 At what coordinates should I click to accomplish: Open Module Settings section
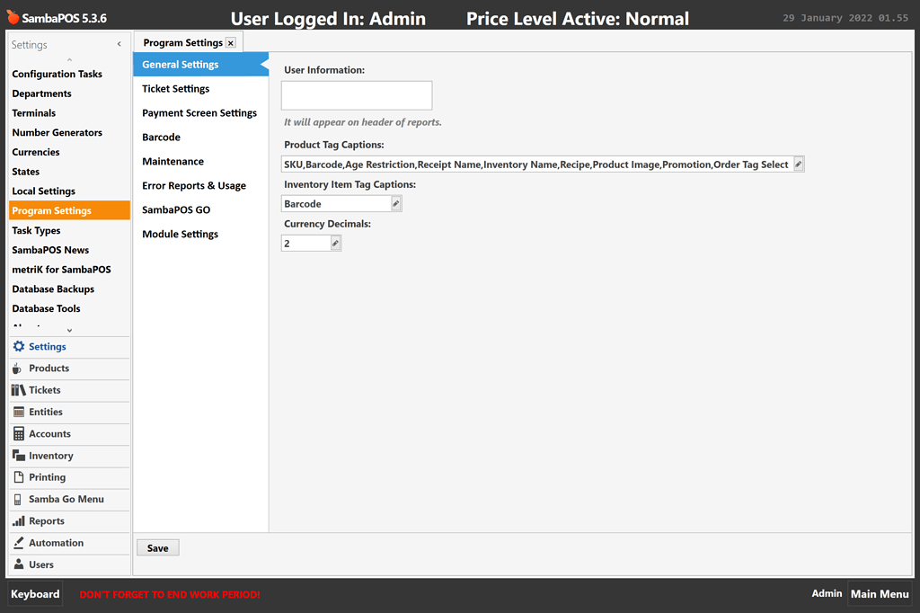click(x=200, y=234)
